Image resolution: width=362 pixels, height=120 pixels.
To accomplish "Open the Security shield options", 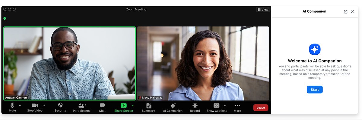I will pos(60,107).
